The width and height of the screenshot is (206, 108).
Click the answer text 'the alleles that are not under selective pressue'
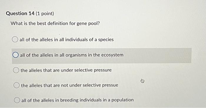(70, 85)
